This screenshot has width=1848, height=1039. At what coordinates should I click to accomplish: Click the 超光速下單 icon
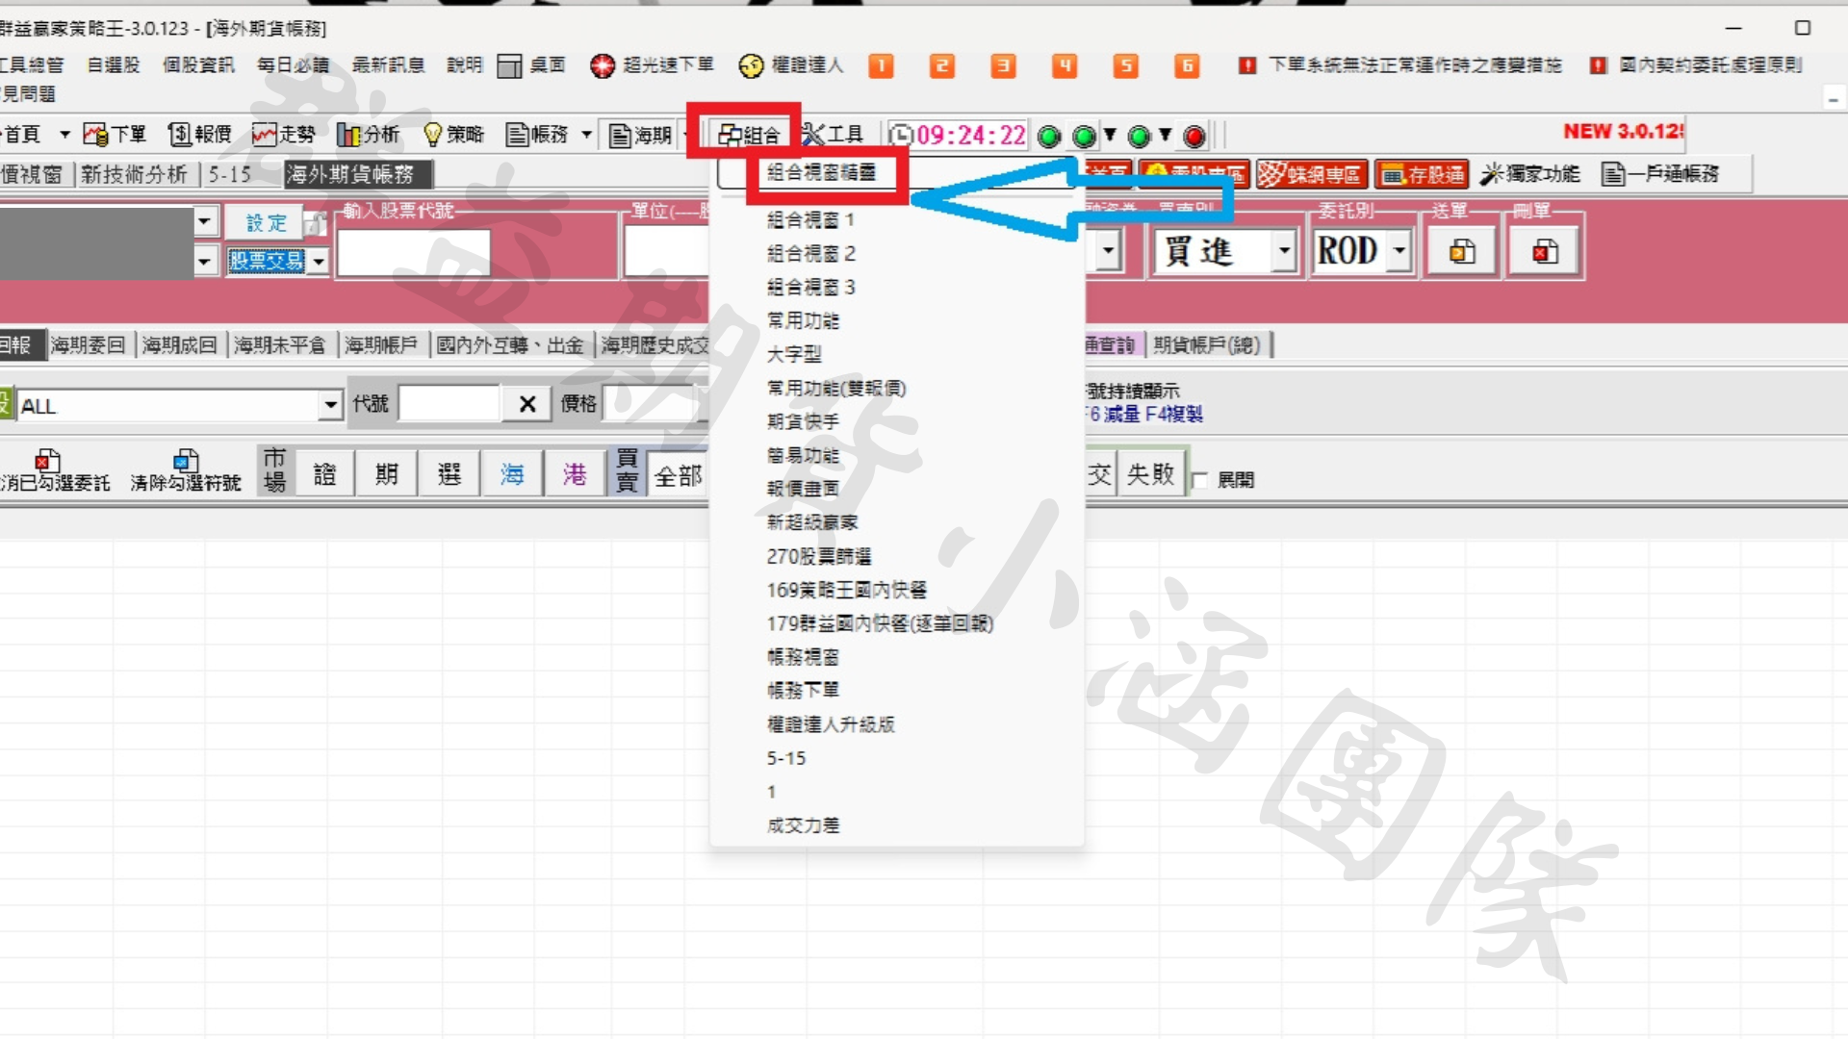[603, 65]
